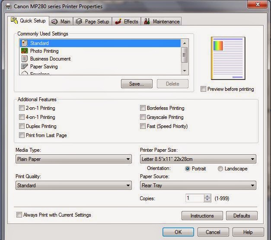Click the Defaults button
Viewport: 271px width, 240px height.
242,216
